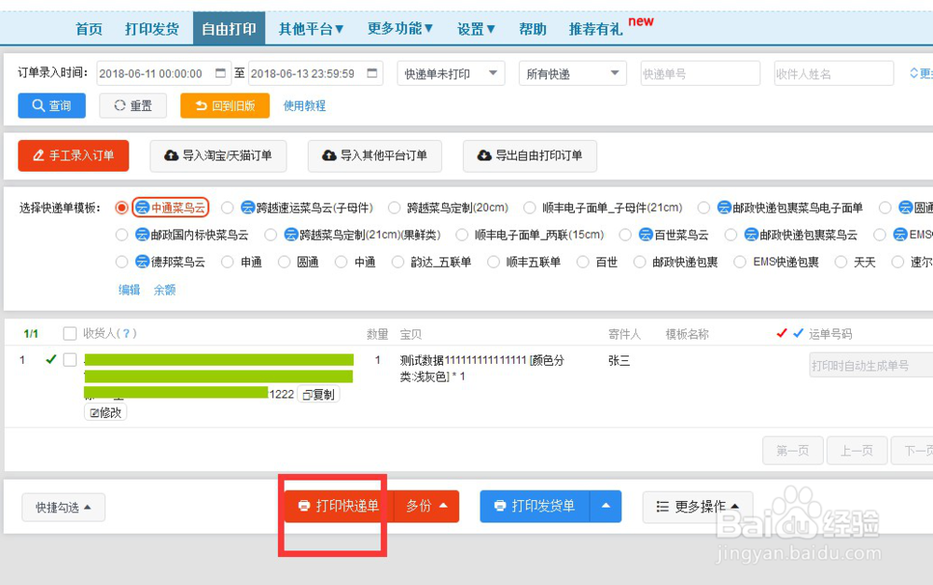Expand the 所有快递 courier dropdown

[573, 73]
